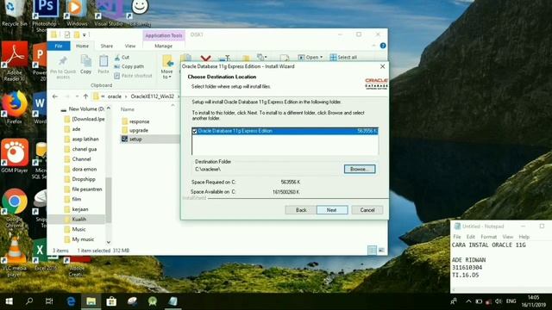Switch to large icons view in status bar
This screenshot has height=310, width=552.
point(381,251)
